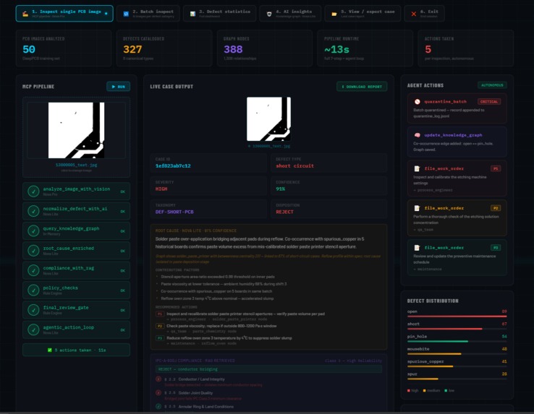Click the green 'low' legend swatch
Screen dimensions: 534x414
[446, 391]
